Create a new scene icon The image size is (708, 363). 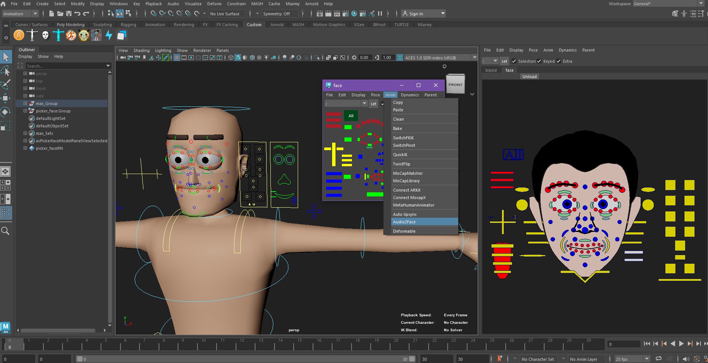point(51,14)
